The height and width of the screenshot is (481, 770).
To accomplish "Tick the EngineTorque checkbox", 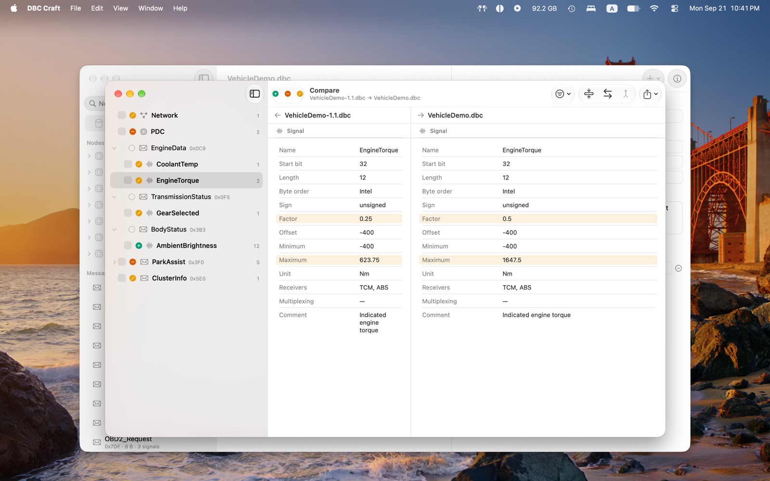I will (x=128, y=180).
